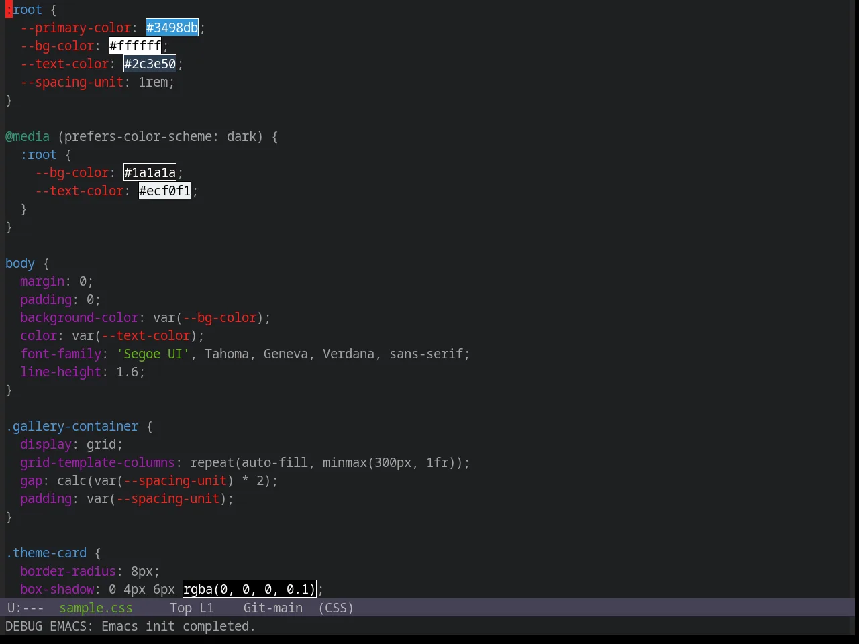Click the .theme-card selector
Viewport: 859px width, 644px height.
[x=46, y=553]
